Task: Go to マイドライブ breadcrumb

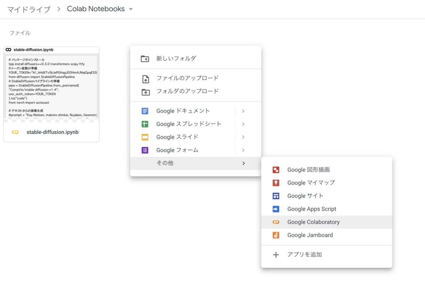Action: coord(29,9)
